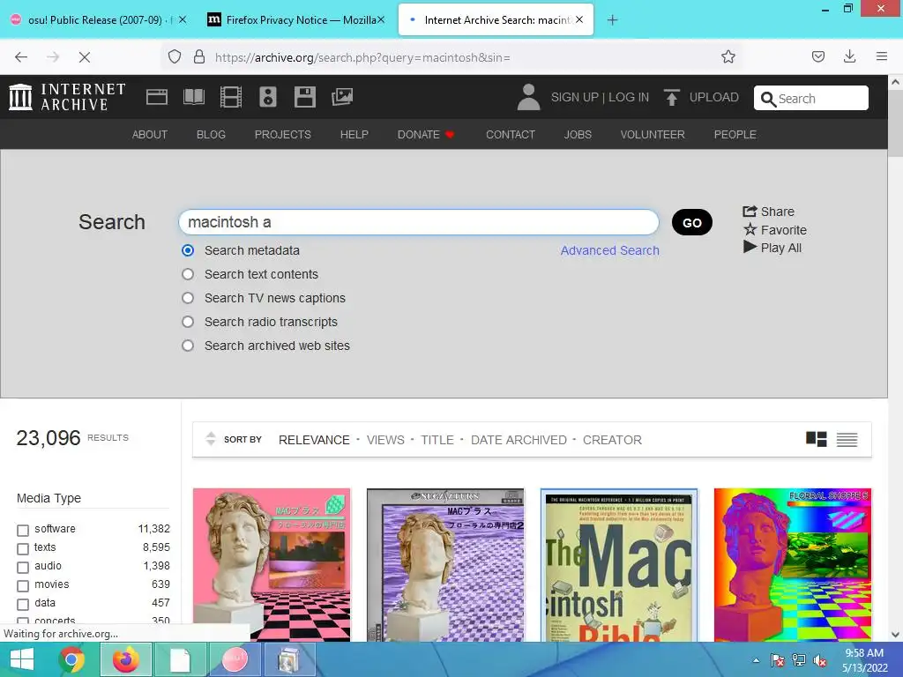Open the PROJECTS menu item
The image size is (903, 677).
283,134
